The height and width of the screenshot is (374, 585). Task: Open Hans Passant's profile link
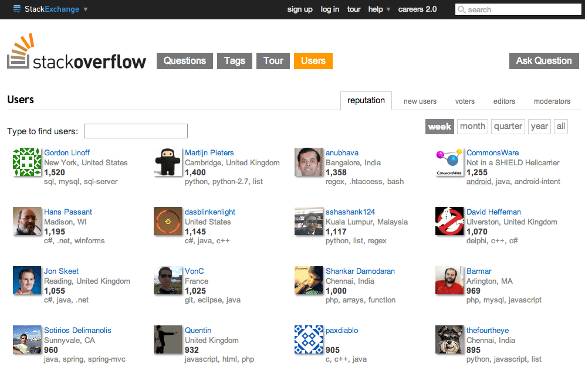[x=68, y=212]
